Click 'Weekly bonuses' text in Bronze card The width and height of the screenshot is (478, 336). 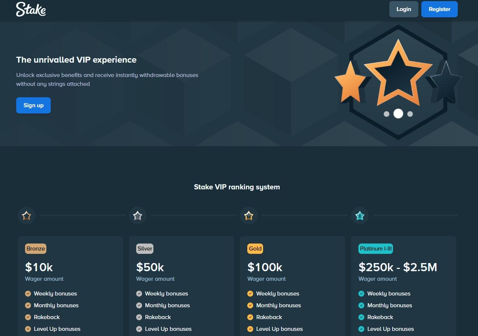coord(56,294)
